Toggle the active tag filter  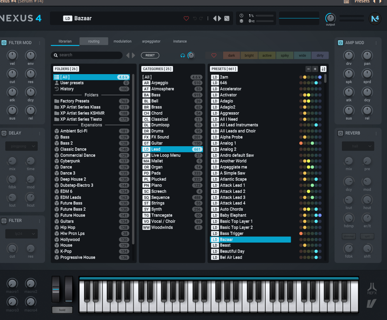267,55
